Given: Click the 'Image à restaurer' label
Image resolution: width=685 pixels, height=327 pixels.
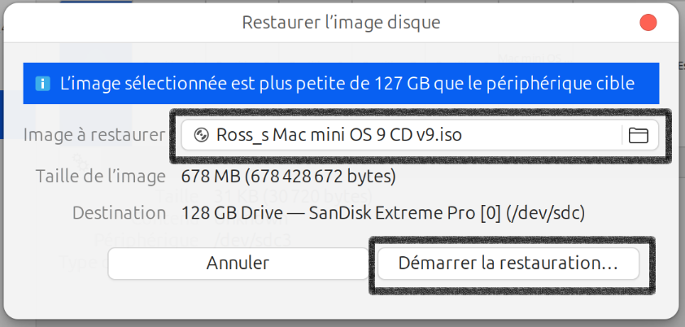Looking at the screenshot, I should click(95, 134).
